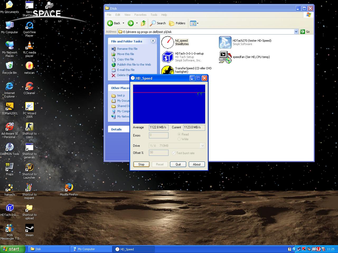Open the File menu
The width and height of the screenshot is (338, 253).
[109, 15]
